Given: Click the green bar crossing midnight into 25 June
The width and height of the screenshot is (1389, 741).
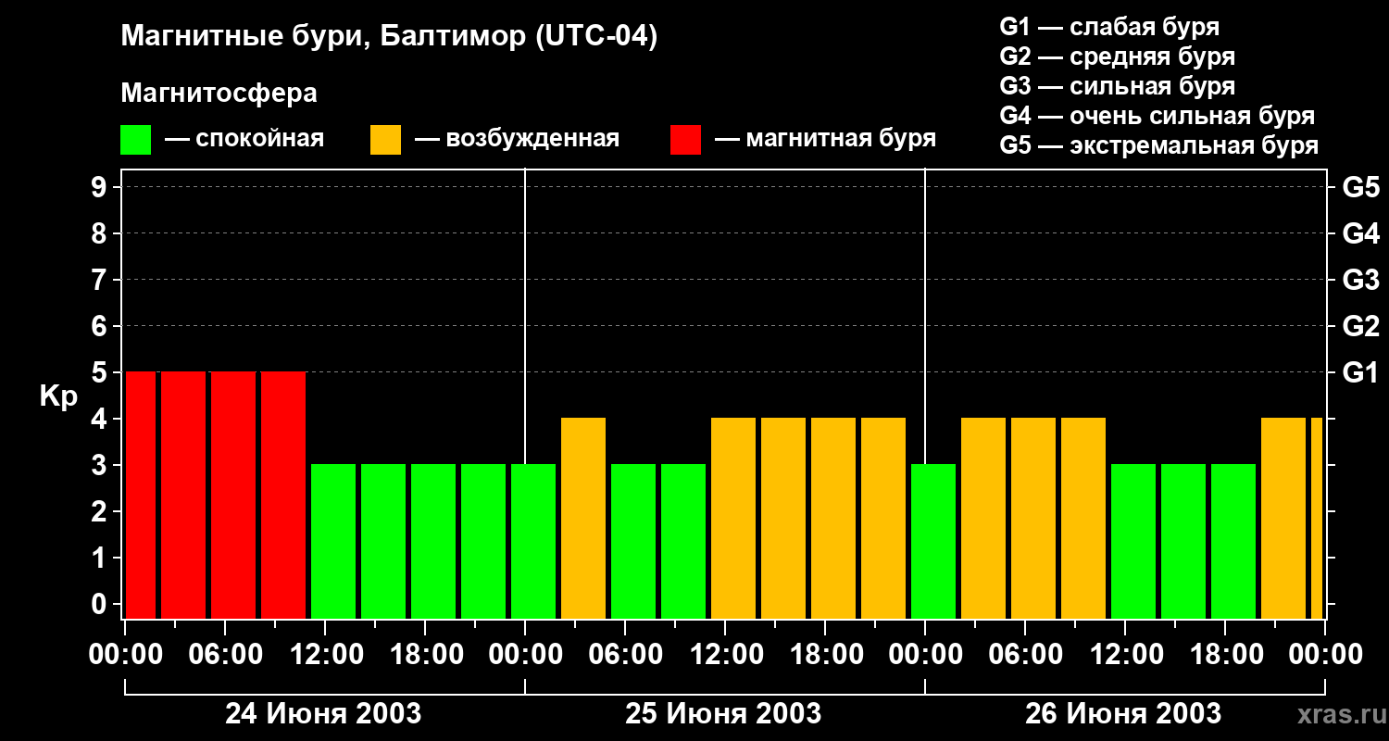Looking at the screenshot, I should [533, 541].
